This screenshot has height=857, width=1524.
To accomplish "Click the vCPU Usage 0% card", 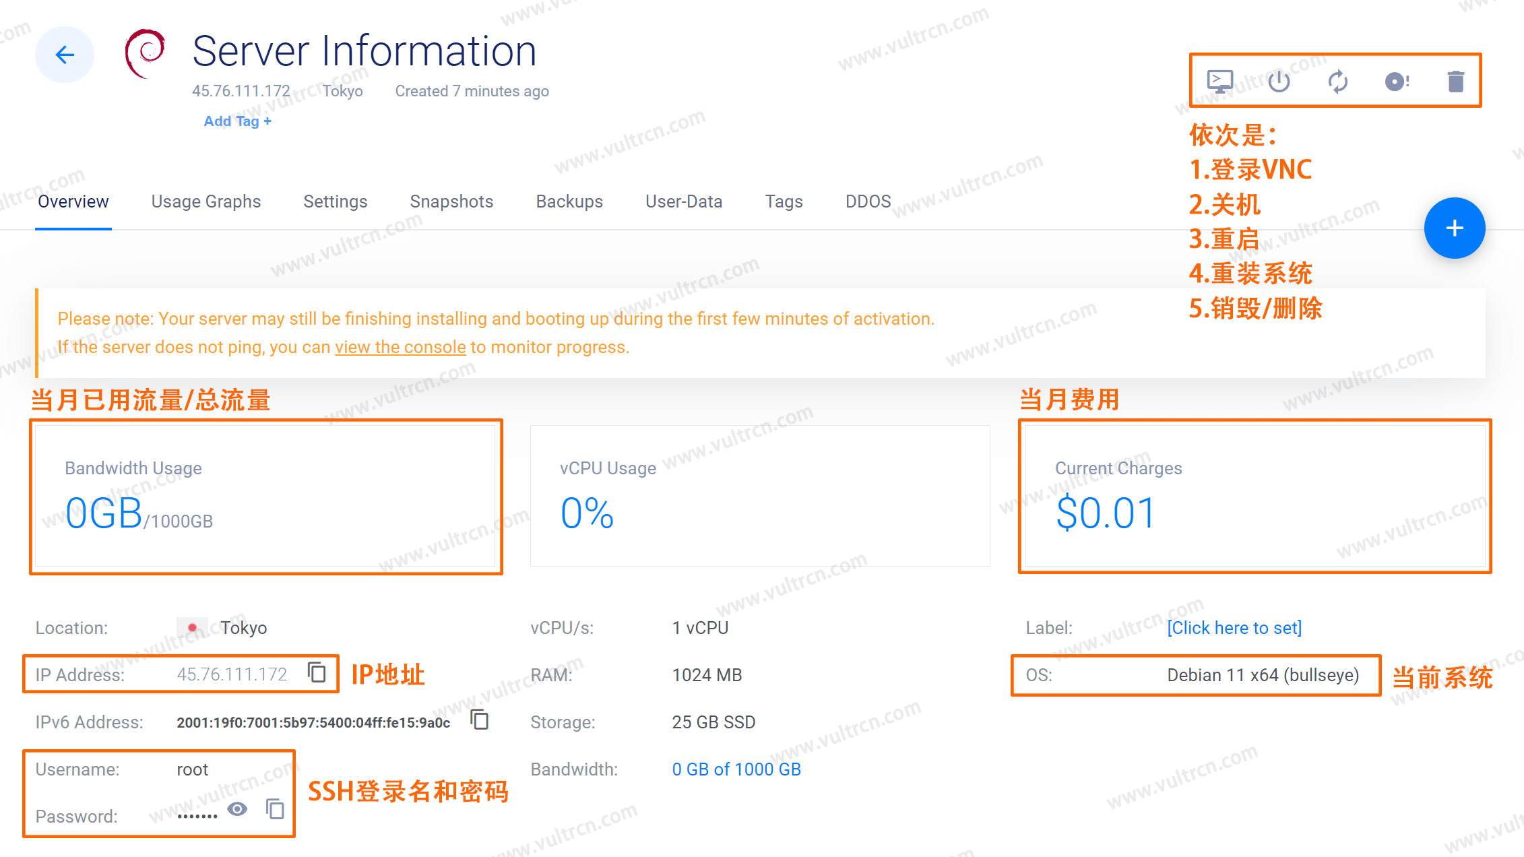I will pos(760,496).
